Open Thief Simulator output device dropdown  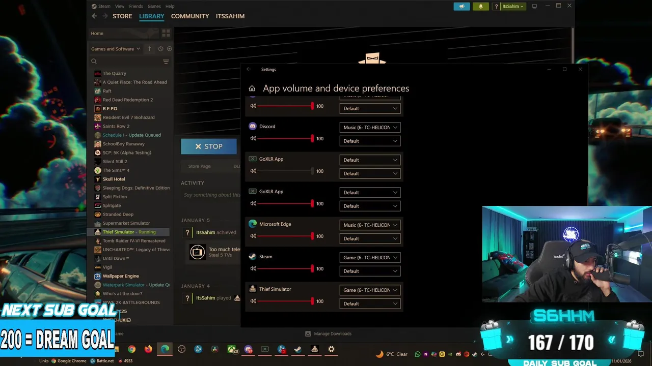coord(370,290)
